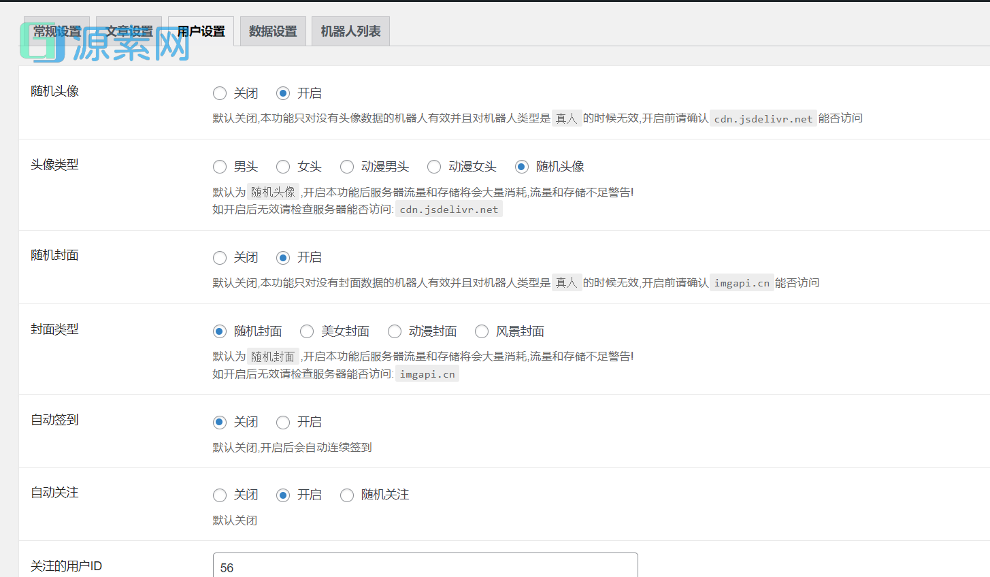The image size is (990, 577).
Task: Pick 动漫女头 as avatar type
Action: 434,167
